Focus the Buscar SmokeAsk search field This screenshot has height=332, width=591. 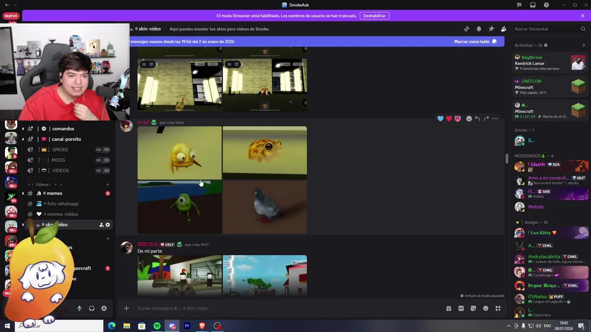click(x=549, y=29)
